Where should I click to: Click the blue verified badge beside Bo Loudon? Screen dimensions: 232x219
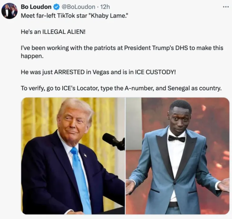click(56, 7)
